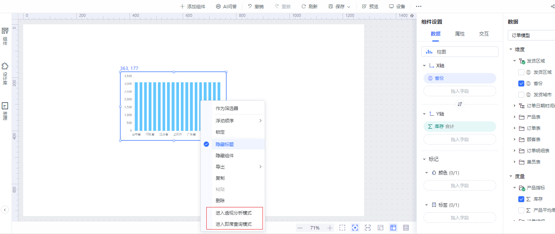The width and height of the screenshot is (555, 234).
Task: Click the fit-width view icon
Action: click(368, 228)
